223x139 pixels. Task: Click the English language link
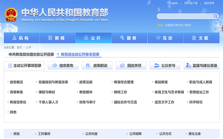click(x=173, y=3)
